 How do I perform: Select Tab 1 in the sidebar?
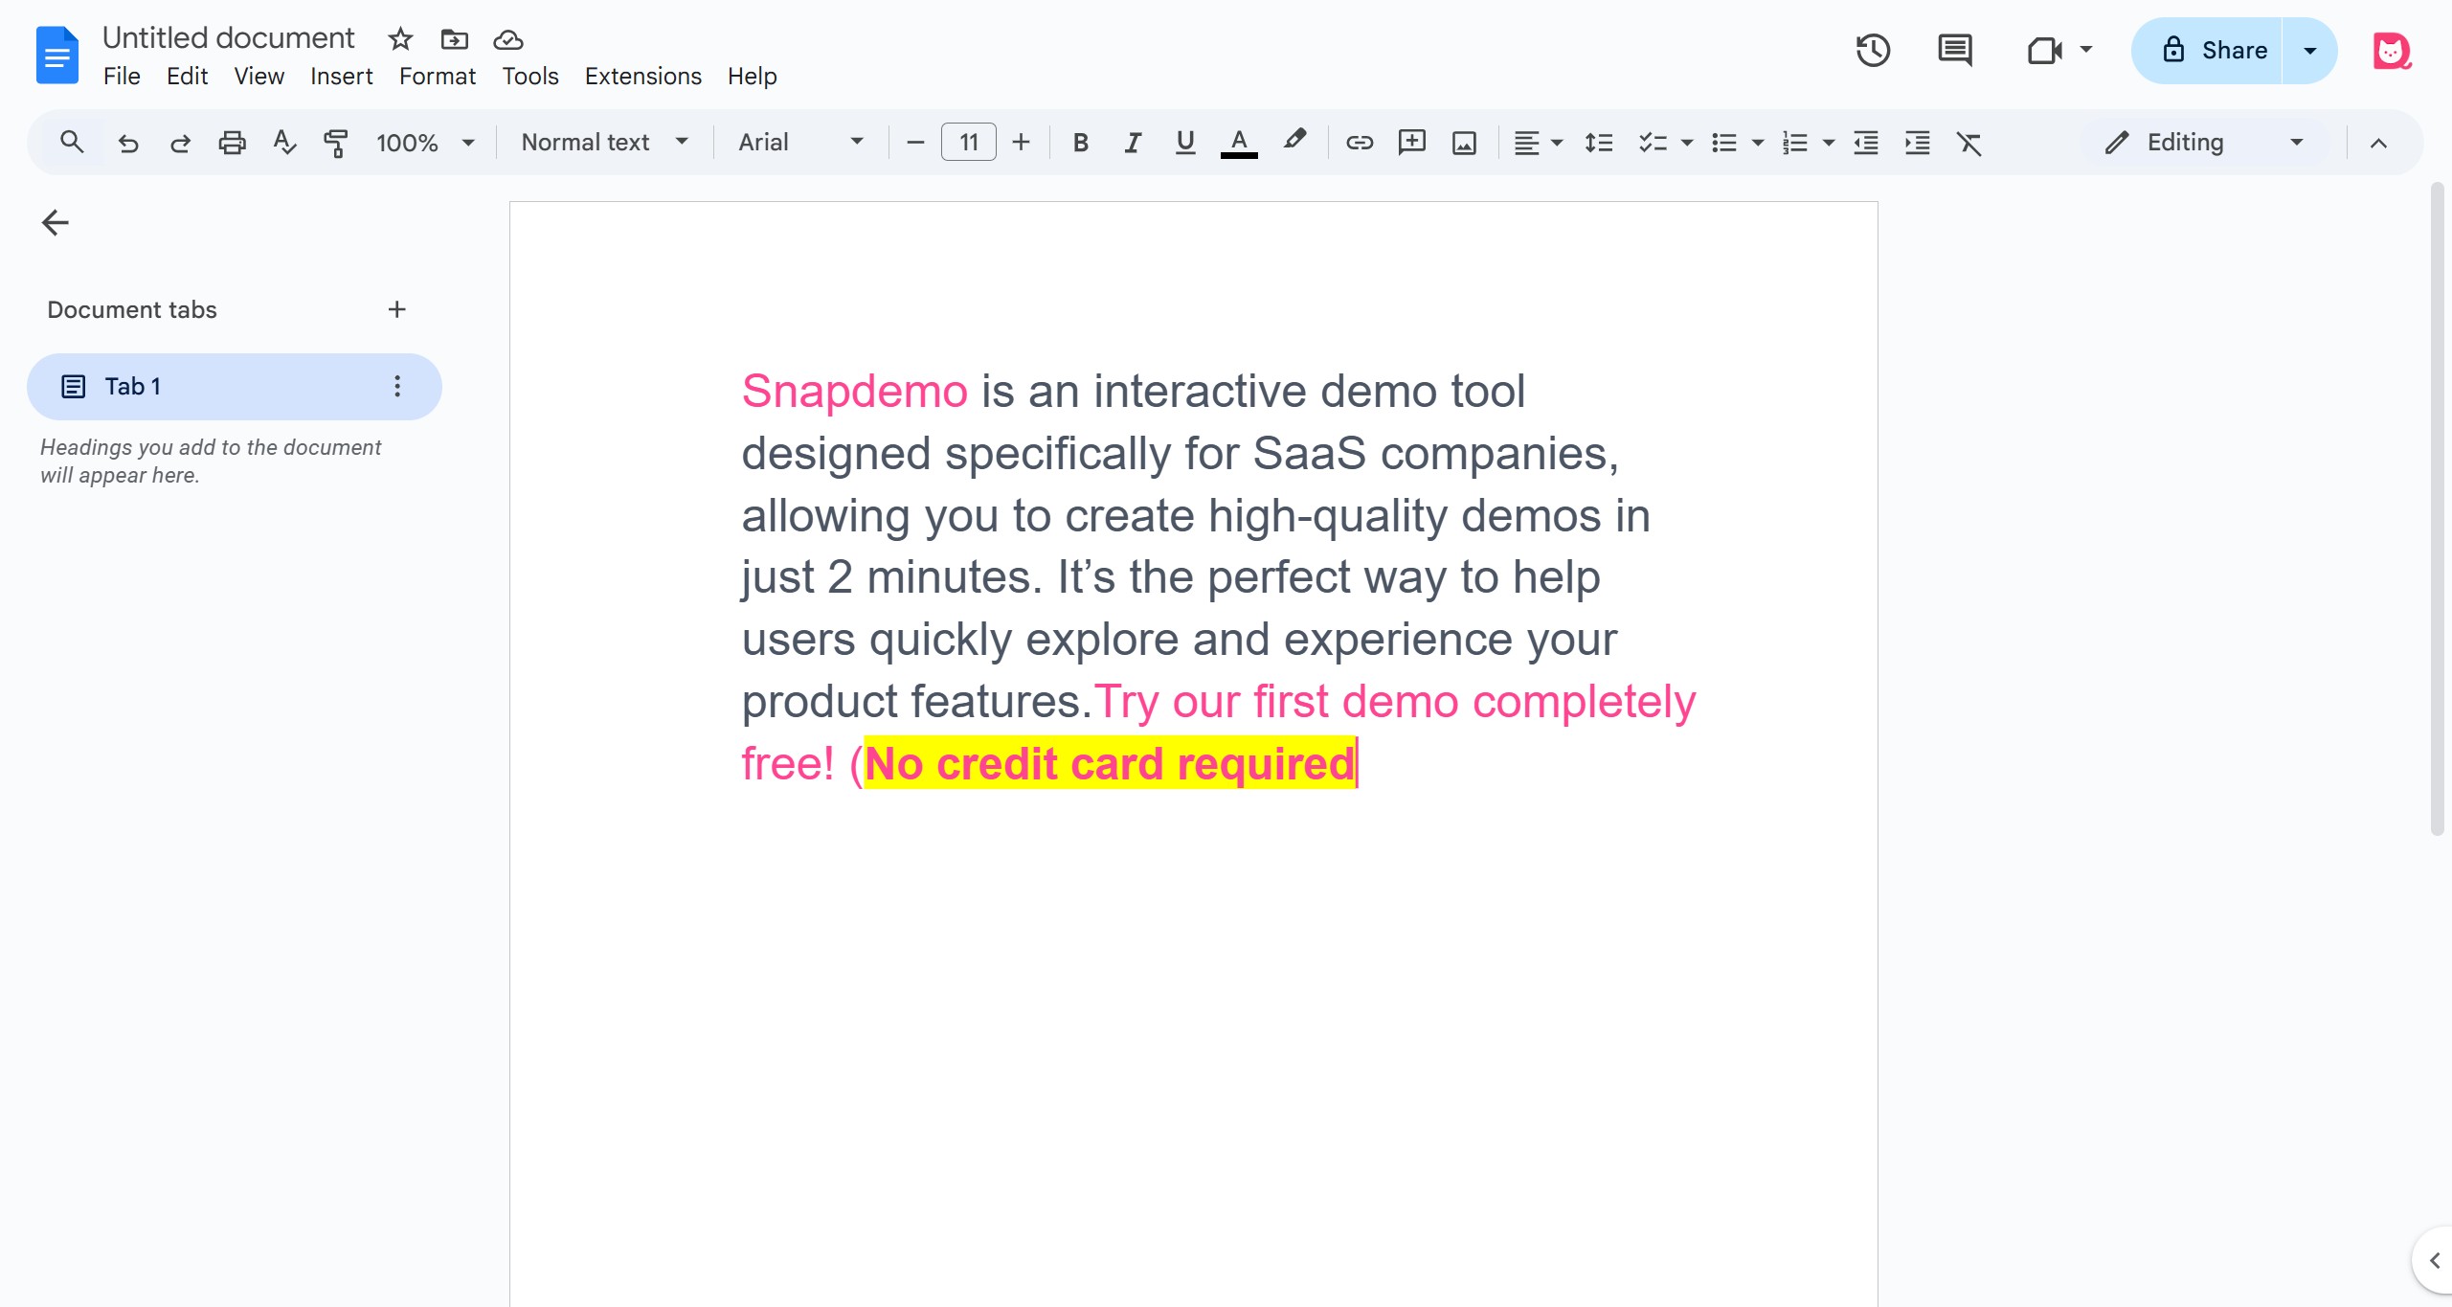coord(234,386)
